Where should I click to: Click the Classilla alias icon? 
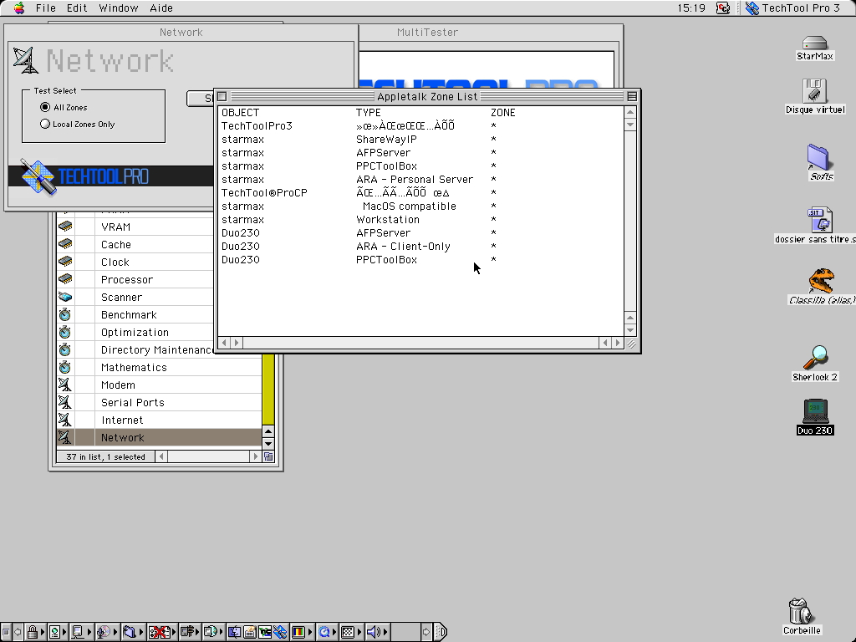pyautogui.click(x=822, y=281)
